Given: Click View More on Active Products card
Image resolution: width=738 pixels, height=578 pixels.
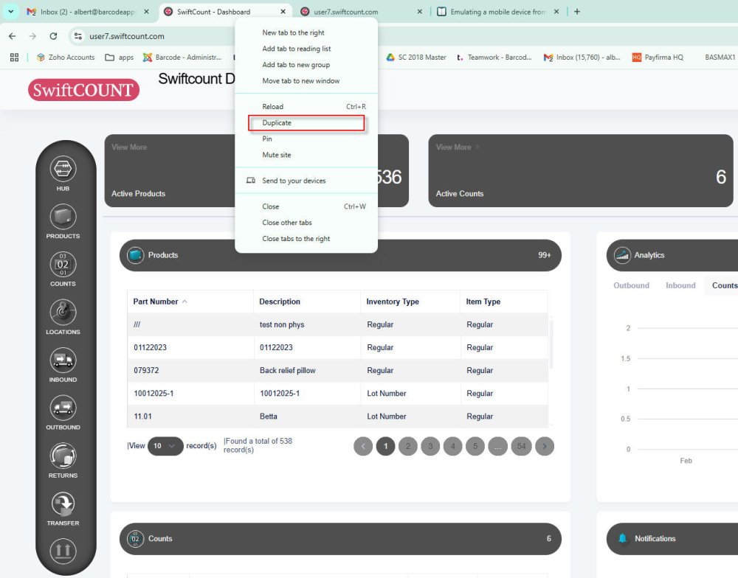Looking at the screenshot, I should (129, 147).
